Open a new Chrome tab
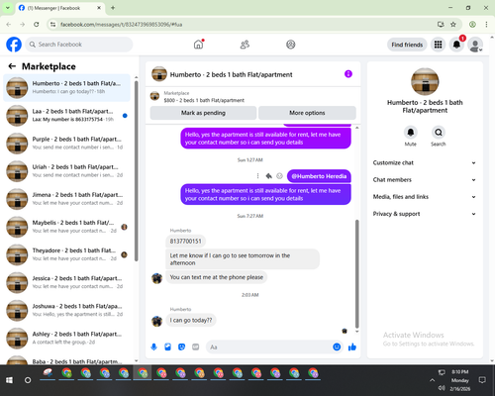This screenshot has width=495, height=396. click(113, 8)
